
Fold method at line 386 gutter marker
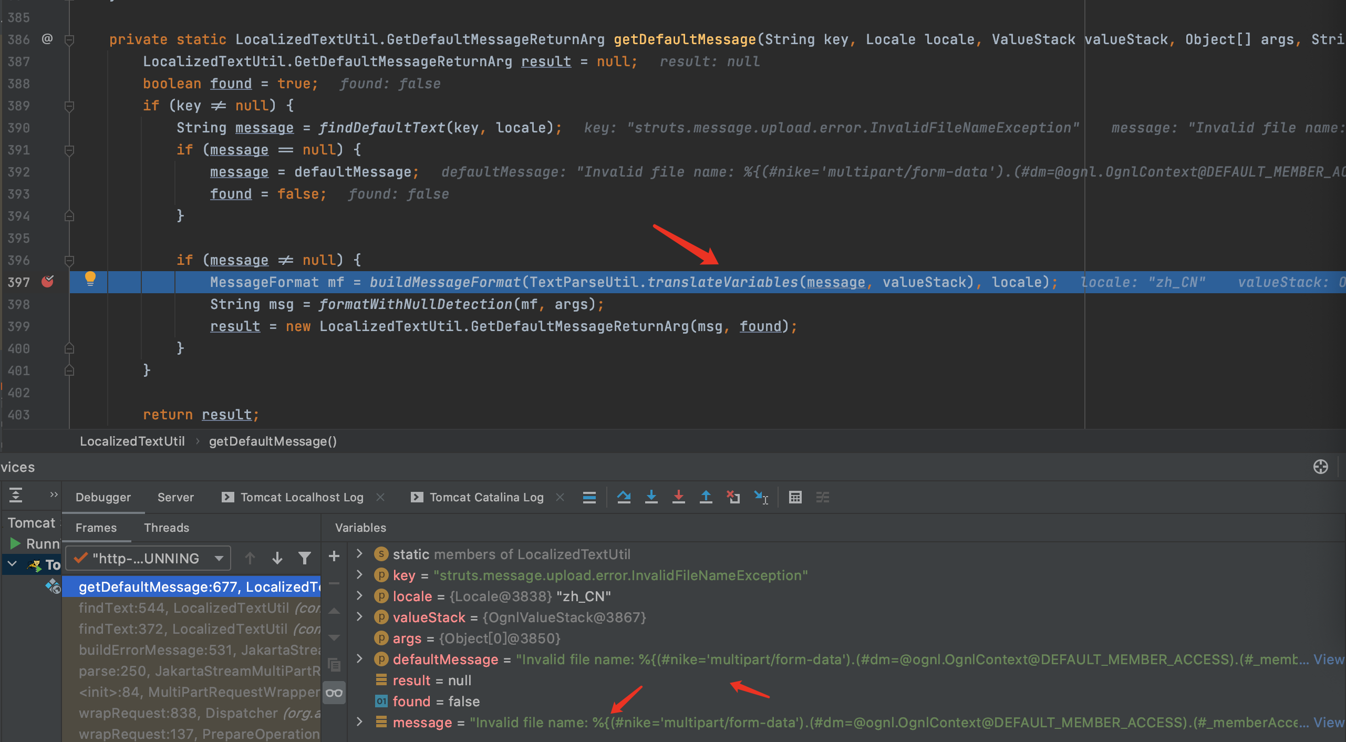(69, 40)
